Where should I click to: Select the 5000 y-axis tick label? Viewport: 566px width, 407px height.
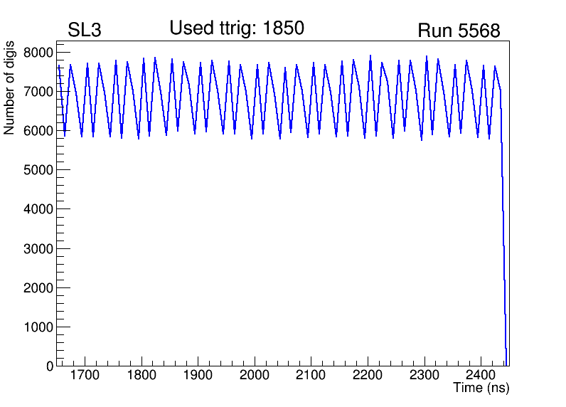(x=38, y=170)
